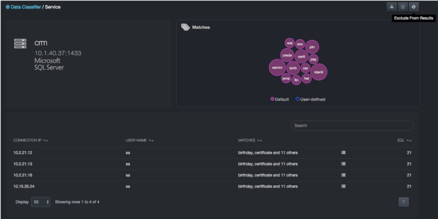This screenshot has height=219, width=438.
Task: Sort by the USER NAME column
Action: 139,140
